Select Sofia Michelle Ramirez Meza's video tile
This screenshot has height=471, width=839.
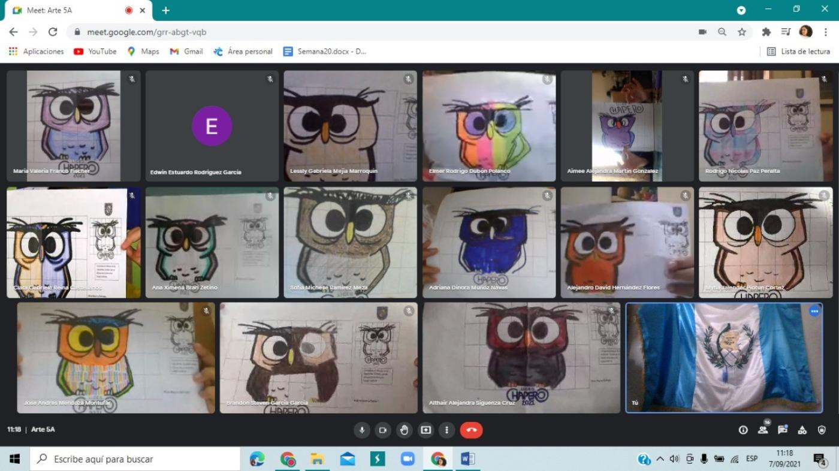pos(351,243)
